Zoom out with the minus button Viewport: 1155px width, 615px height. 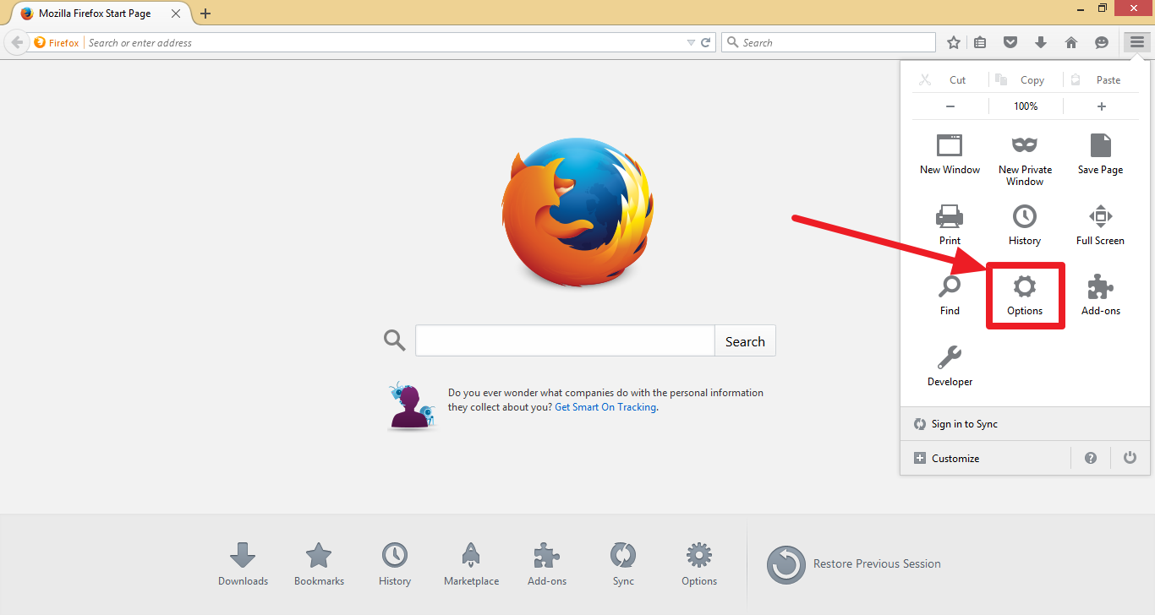point(950,106)
